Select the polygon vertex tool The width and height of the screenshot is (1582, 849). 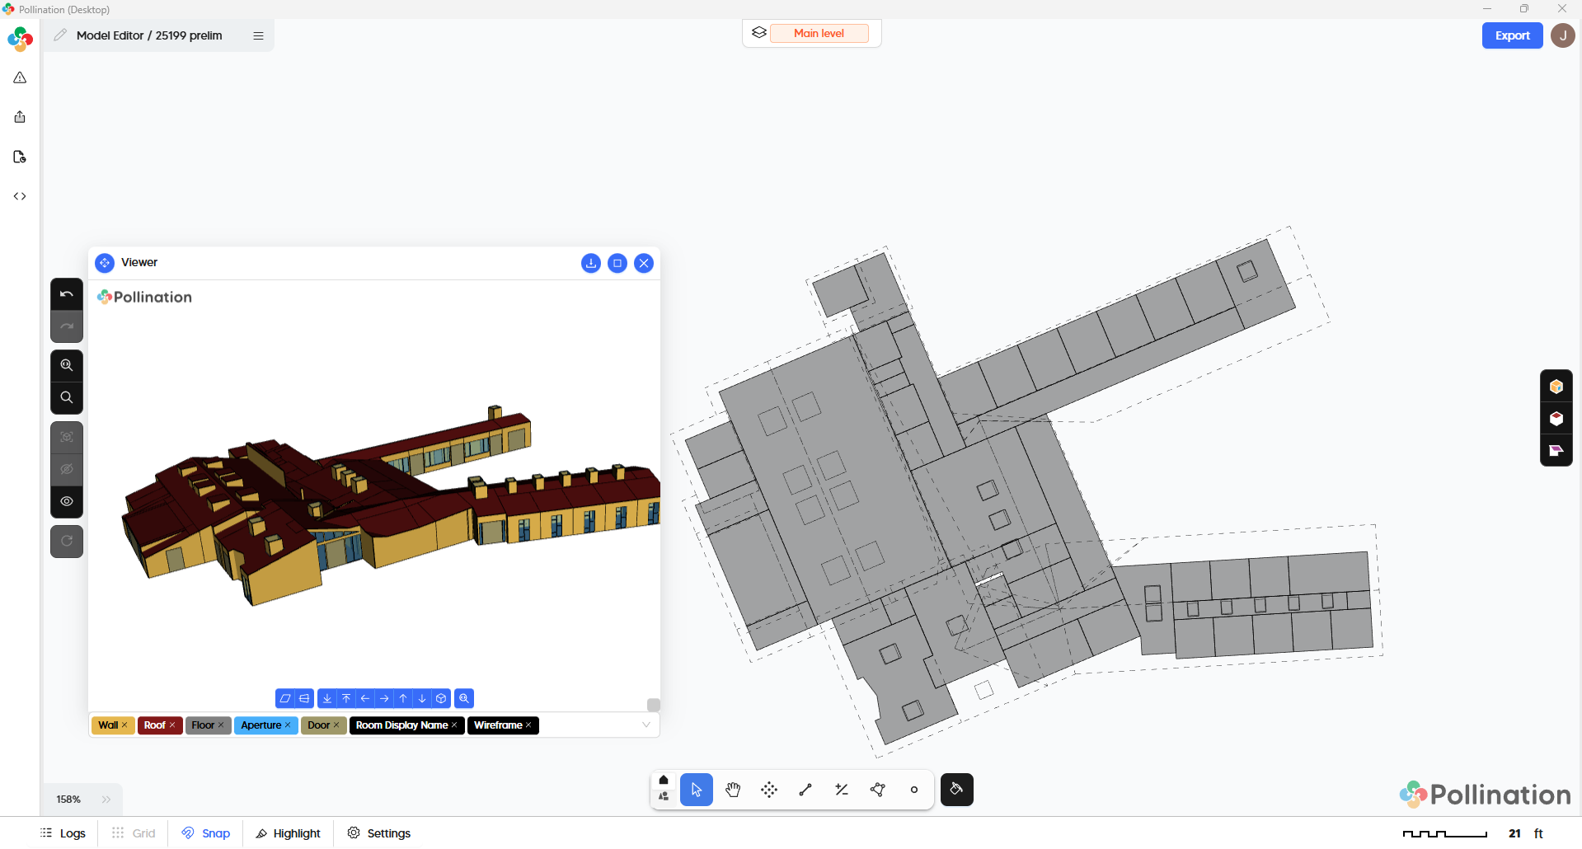(x=878, y=790)
